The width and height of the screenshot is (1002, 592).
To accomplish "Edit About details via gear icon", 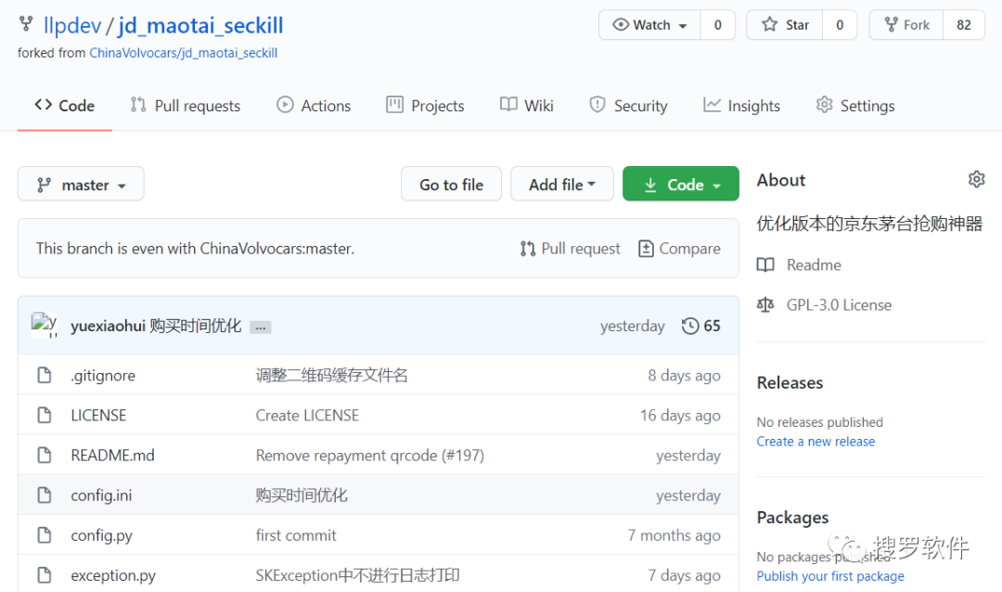I will (x=976, y=179).
